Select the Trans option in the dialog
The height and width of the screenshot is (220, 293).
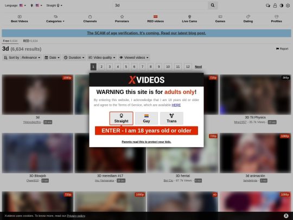tap(171, 118)
